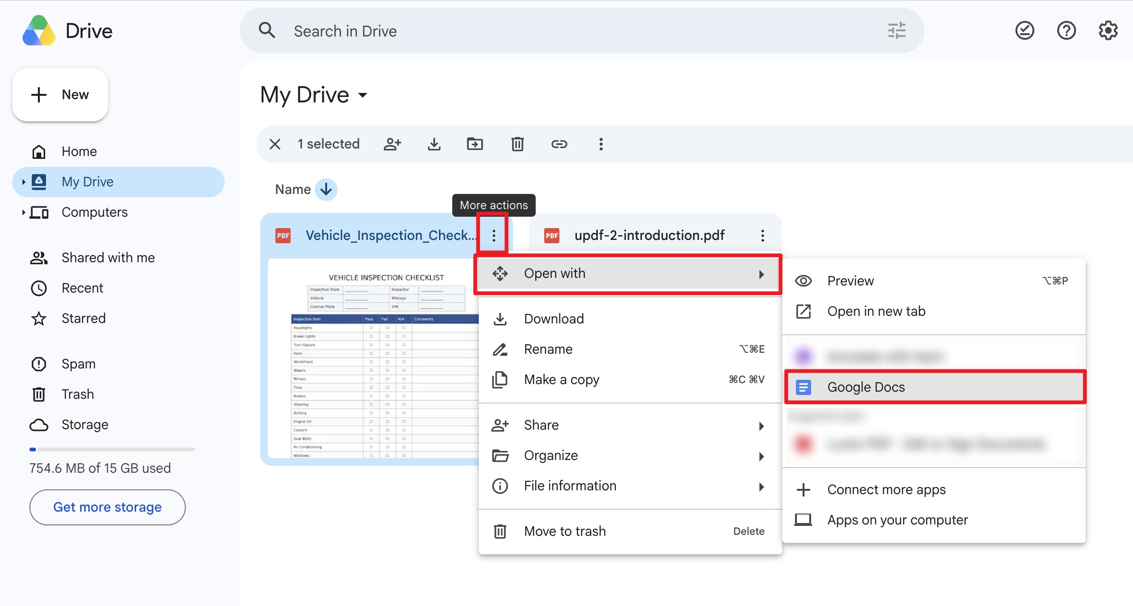Viewport: 1133px width, 606px height.
Task: Open the Settings gear icon
Action: [x=1108, y=31]
